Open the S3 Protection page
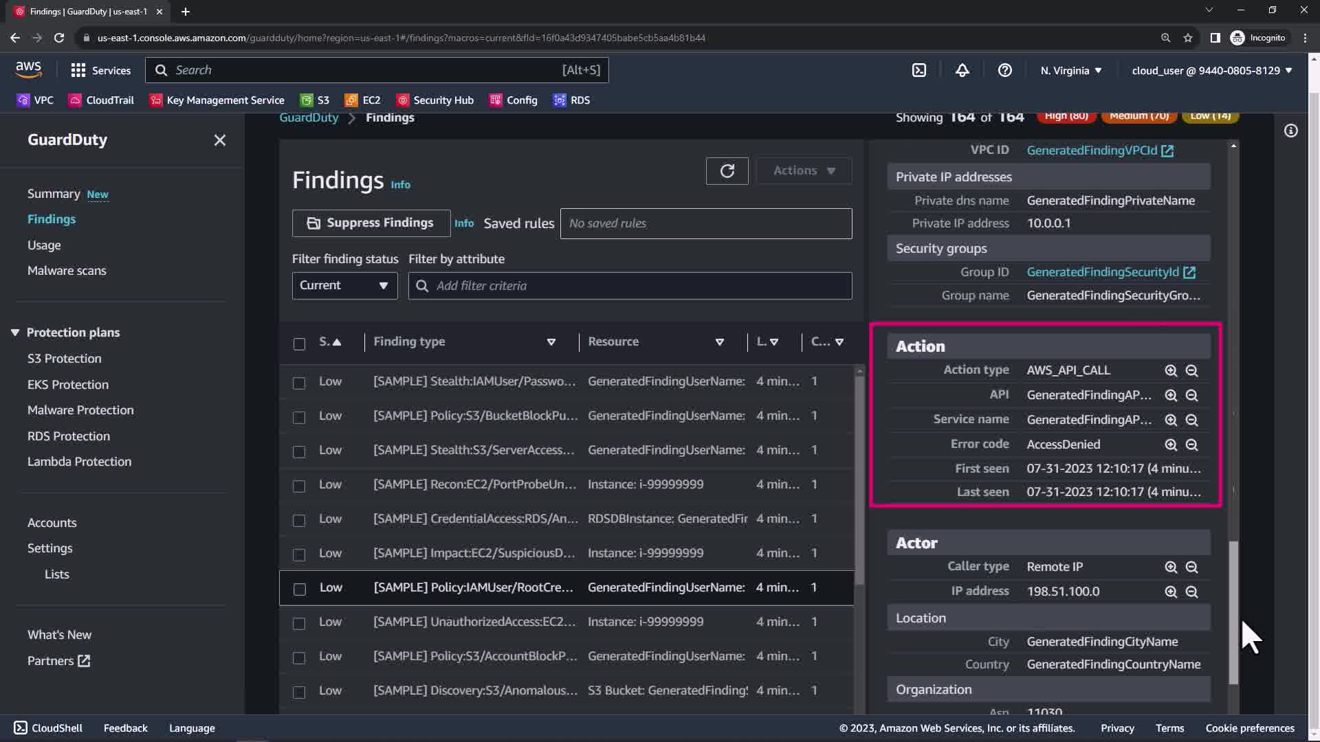The image size is (1320, 742). 64,359
